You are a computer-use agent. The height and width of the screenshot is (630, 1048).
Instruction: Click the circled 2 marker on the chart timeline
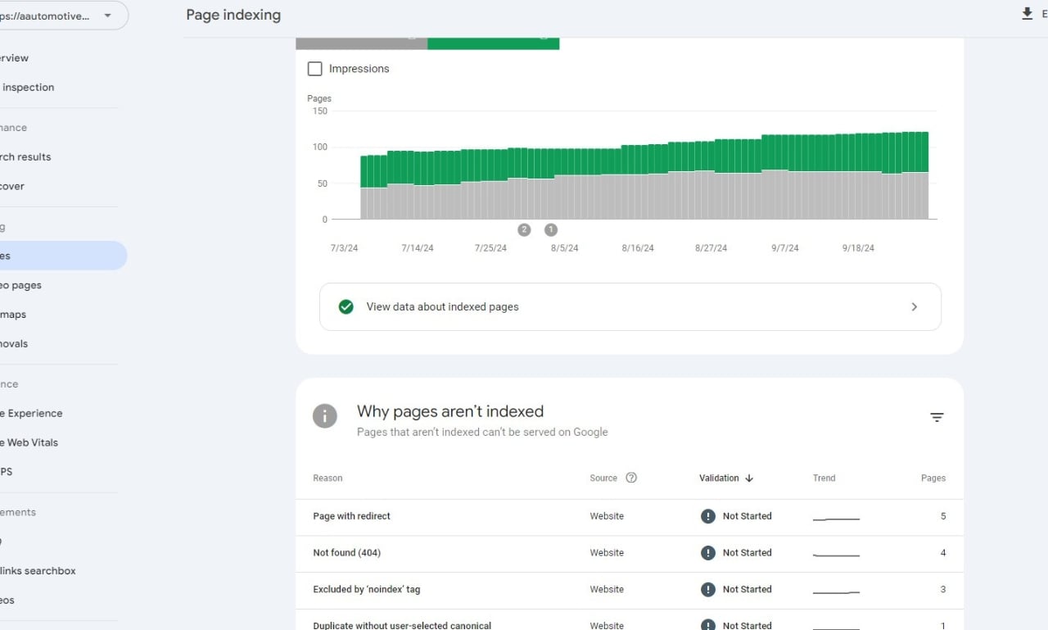pyautogui.click(x=524, y=229)
